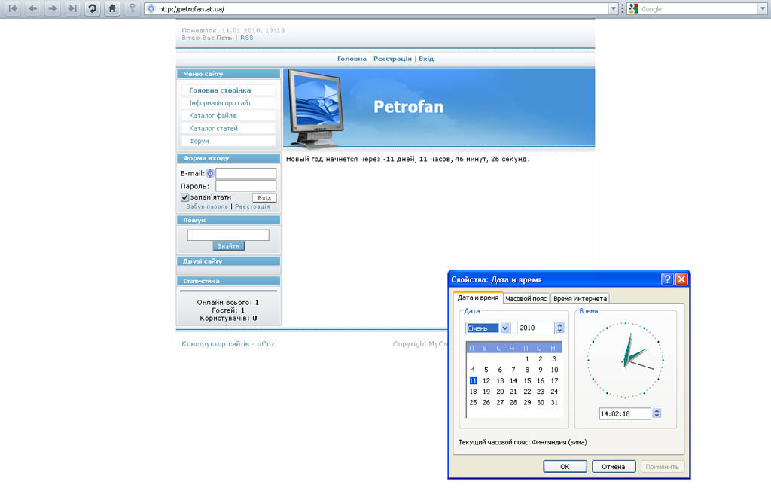Click the browser Forward arrow button
This screenshot has width=771, height=494.
tap(52, 8)
